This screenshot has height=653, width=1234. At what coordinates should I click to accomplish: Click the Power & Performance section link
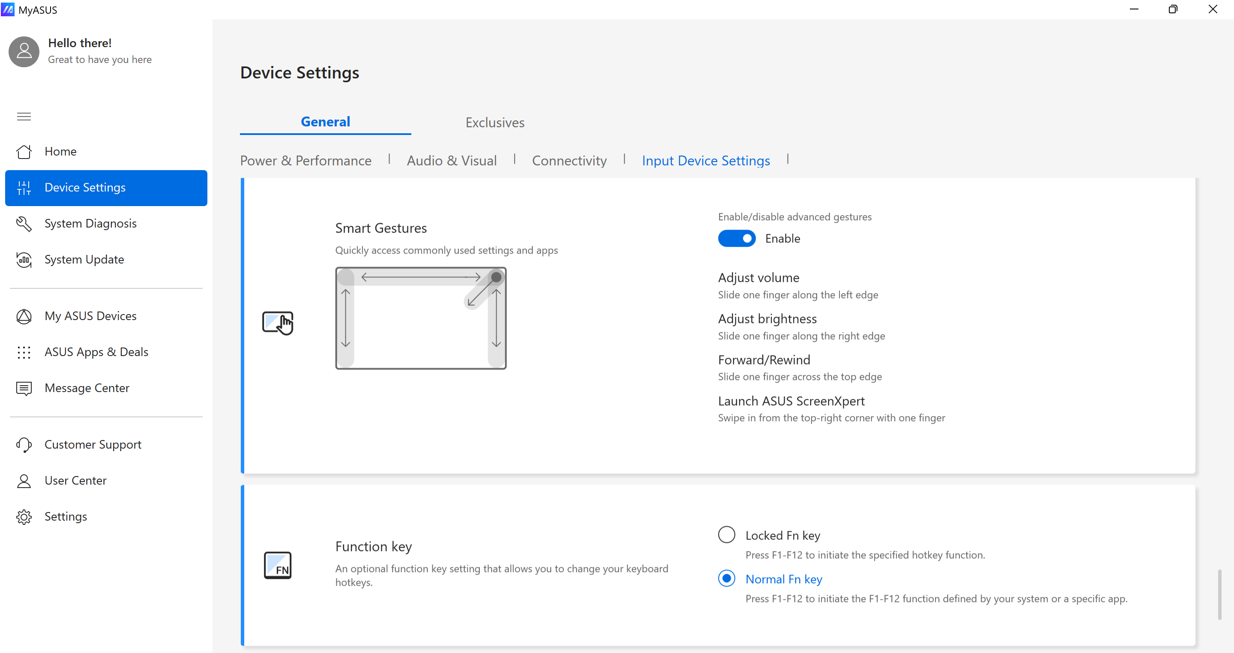[x=306, y=161]
